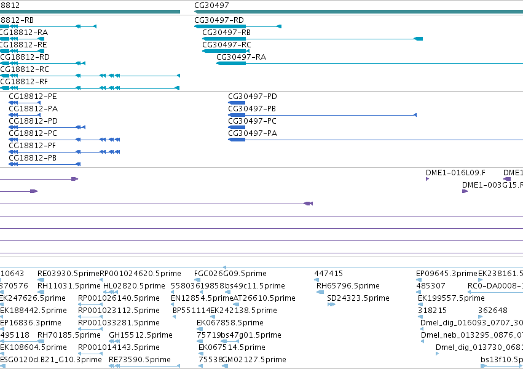
Task: Click the GH15512.5prime EST label
Action: coord(141,335)
